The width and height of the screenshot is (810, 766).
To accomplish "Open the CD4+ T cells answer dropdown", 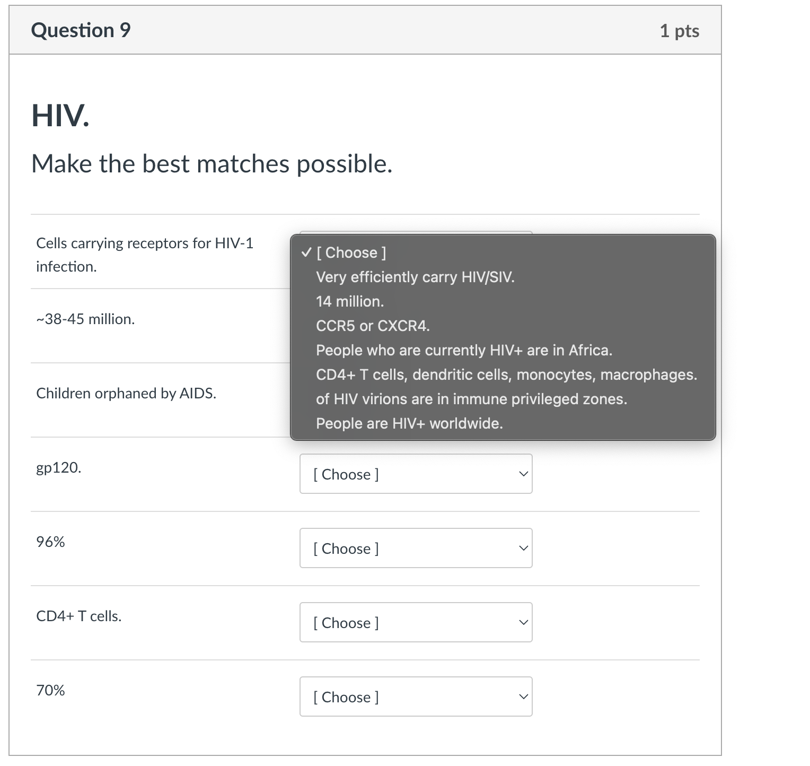I will (x=416, y=622).
